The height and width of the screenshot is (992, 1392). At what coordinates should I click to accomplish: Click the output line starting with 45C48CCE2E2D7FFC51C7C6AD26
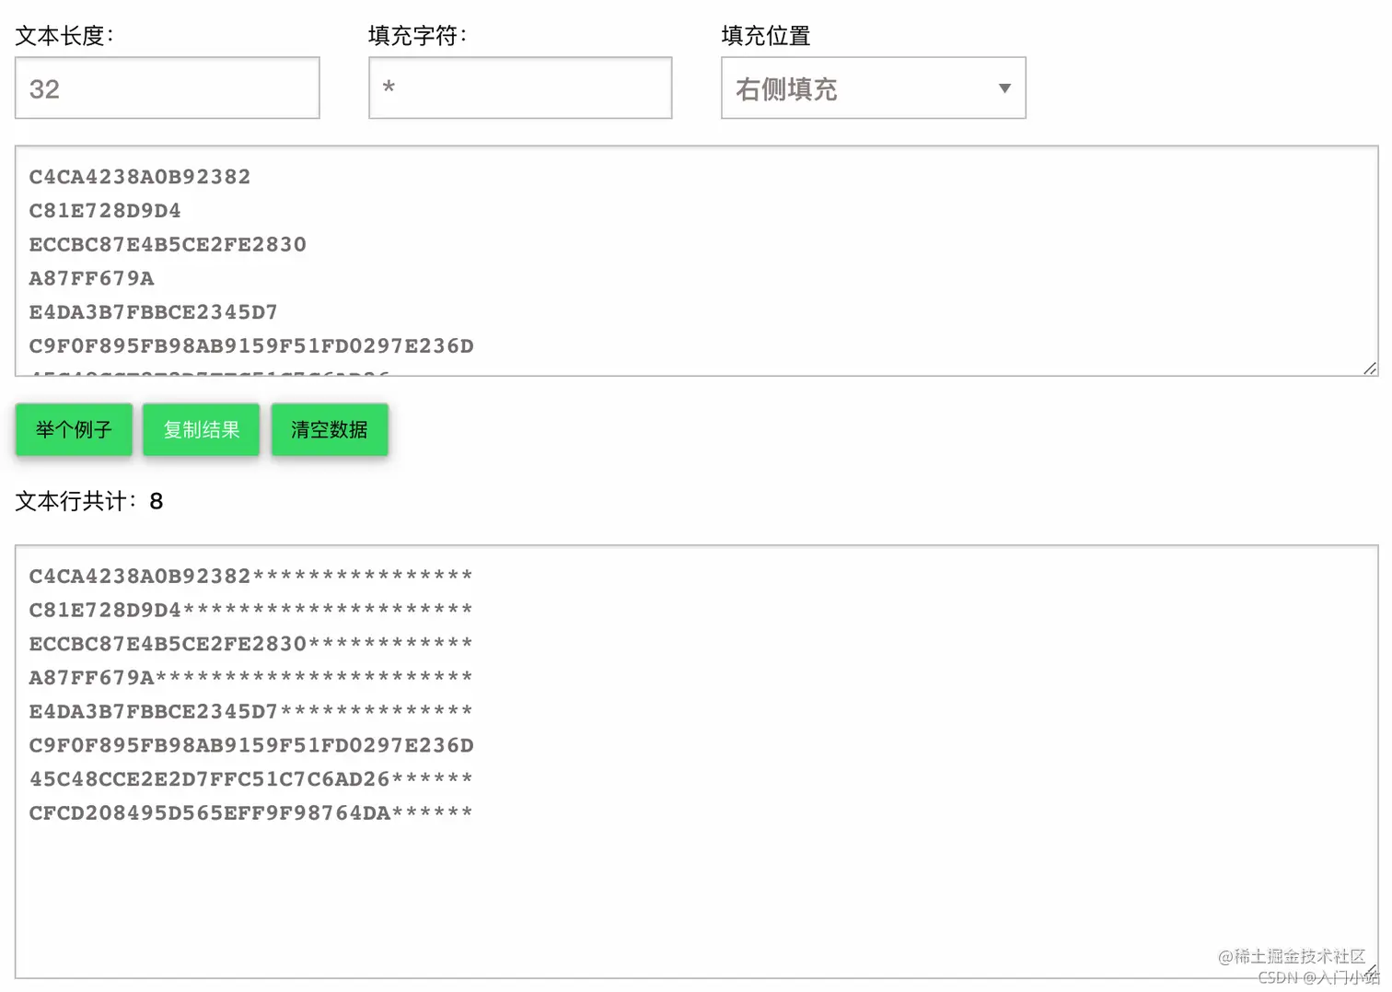251,779
